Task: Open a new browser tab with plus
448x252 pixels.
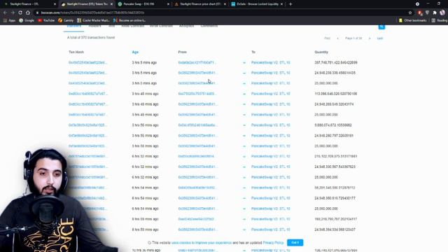Action: (290, 4)
